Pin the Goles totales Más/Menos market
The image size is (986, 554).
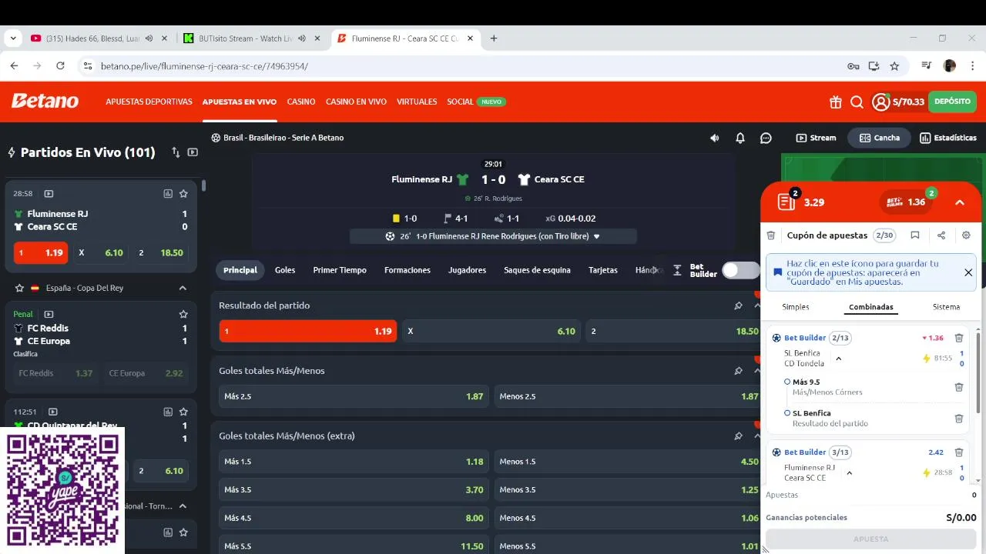tap(738, 371)
